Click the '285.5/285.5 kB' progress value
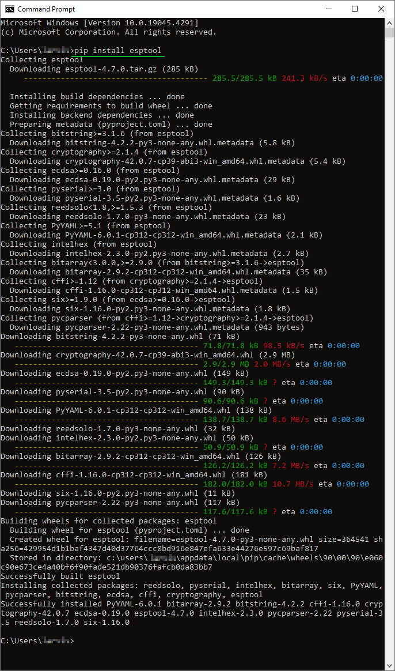This screenshot has height=671, width=395. click(245, 78)
